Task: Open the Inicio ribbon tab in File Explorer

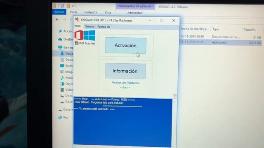Action: (73, 12)
